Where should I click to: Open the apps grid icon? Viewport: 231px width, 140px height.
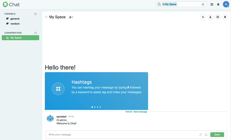point(212,4)
